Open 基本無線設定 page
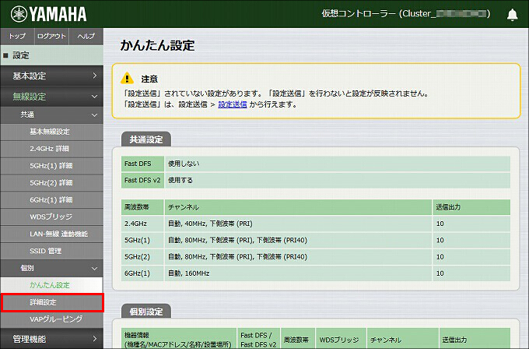 (52, 132)
